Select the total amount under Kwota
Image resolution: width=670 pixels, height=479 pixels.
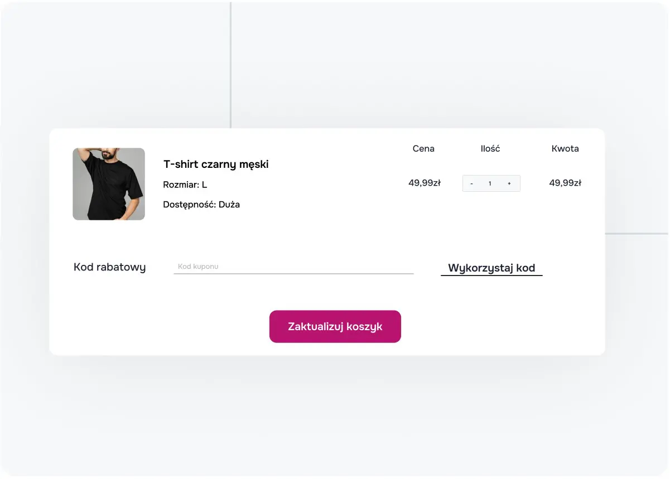(565, 183)
